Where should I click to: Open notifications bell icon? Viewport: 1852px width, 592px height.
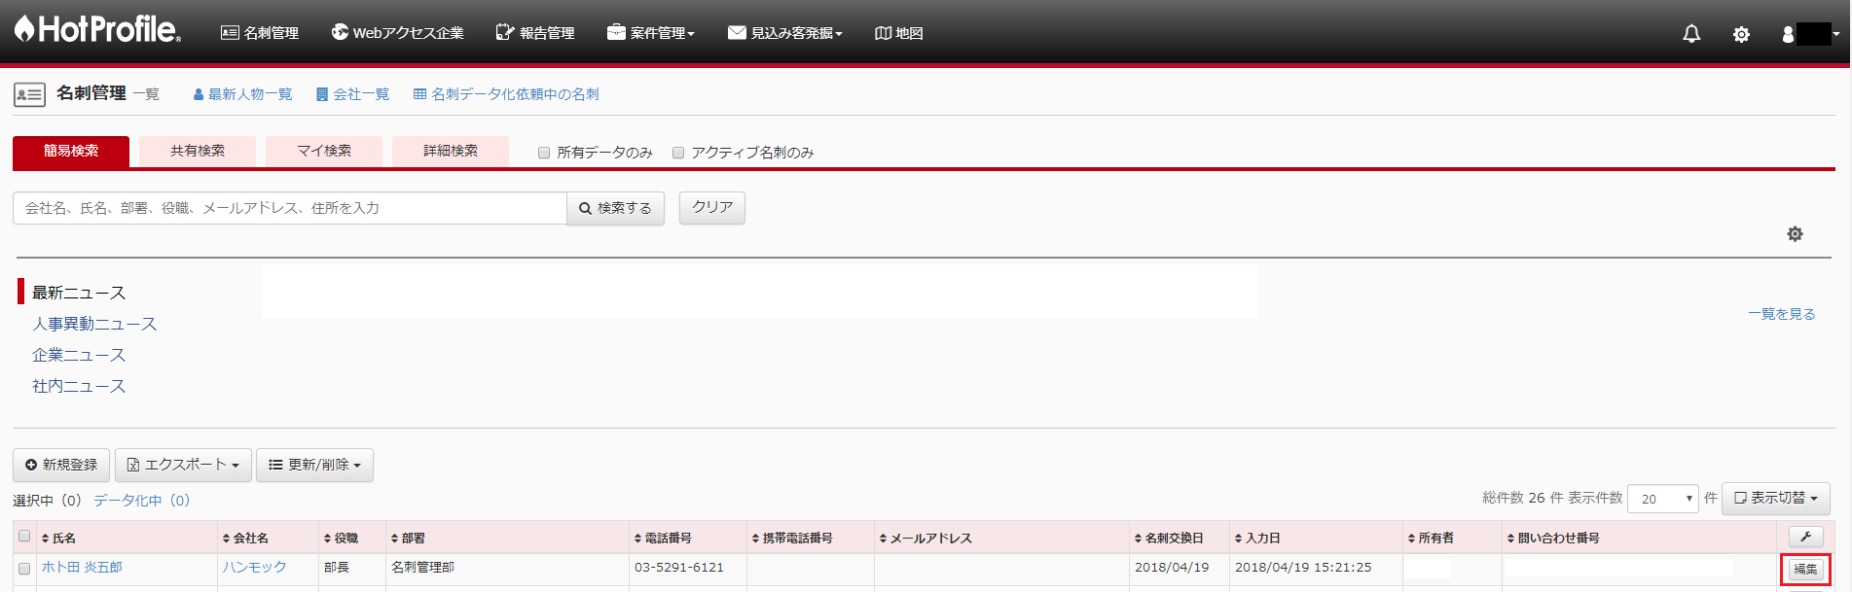[x=1691, y=34]
